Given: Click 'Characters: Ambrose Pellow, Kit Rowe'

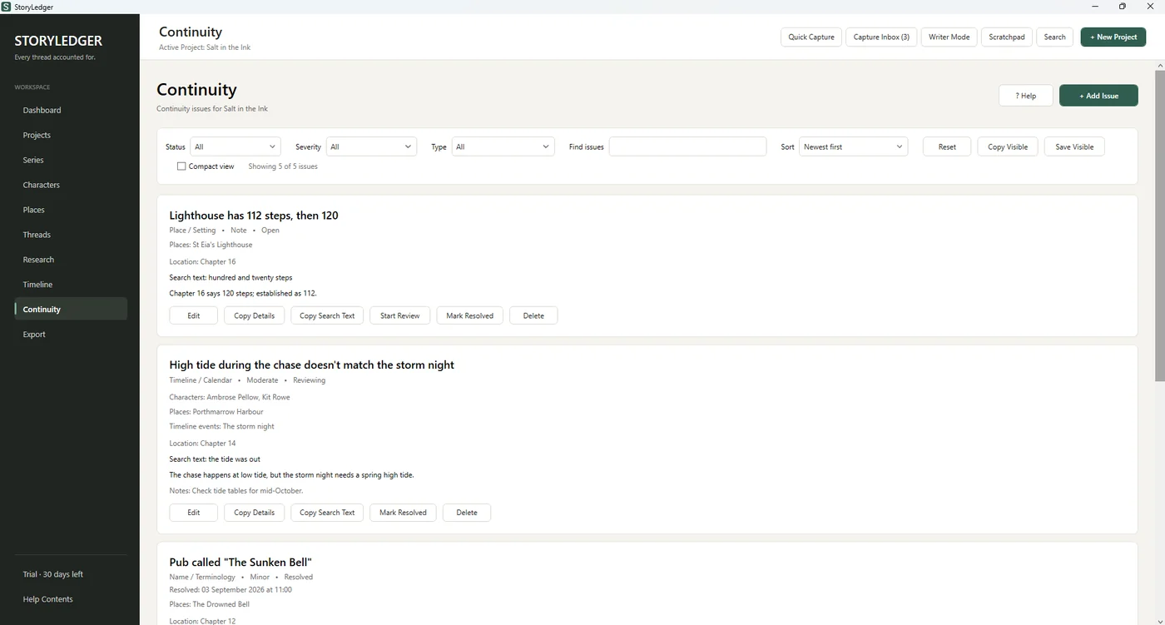Looking at the screenshot, I should pyautogui.click(x=230, y=397).
